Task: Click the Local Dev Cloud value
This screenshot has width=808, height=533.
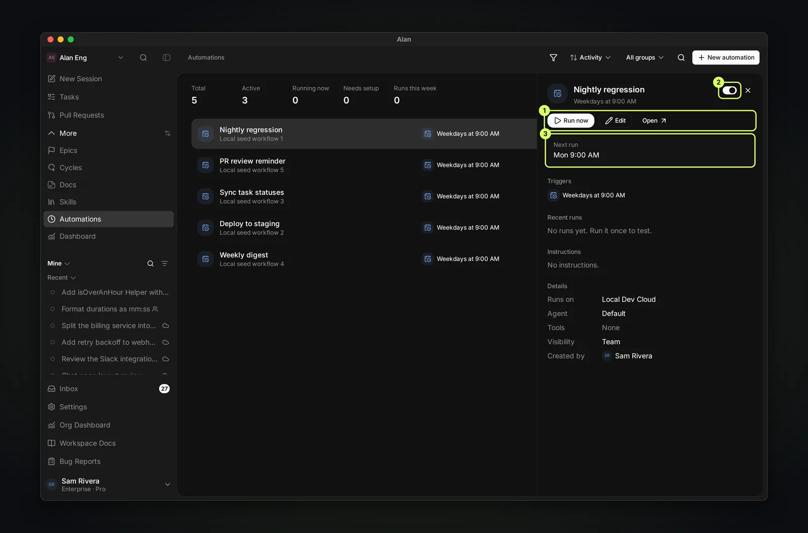Action: (x=629, y=299)
